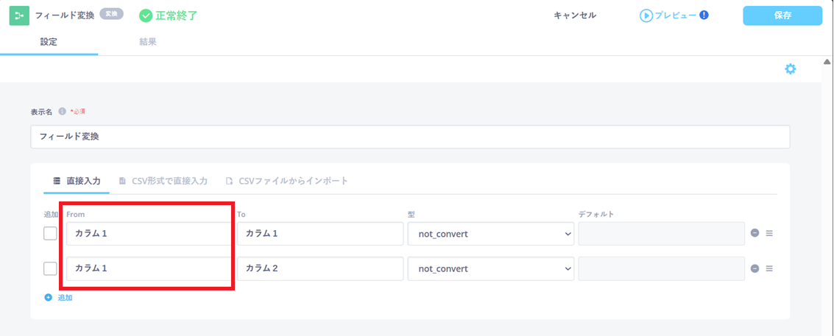
Task: Switch to the 結果 tab
Action: pyautogui.click(x=147, y=42)
